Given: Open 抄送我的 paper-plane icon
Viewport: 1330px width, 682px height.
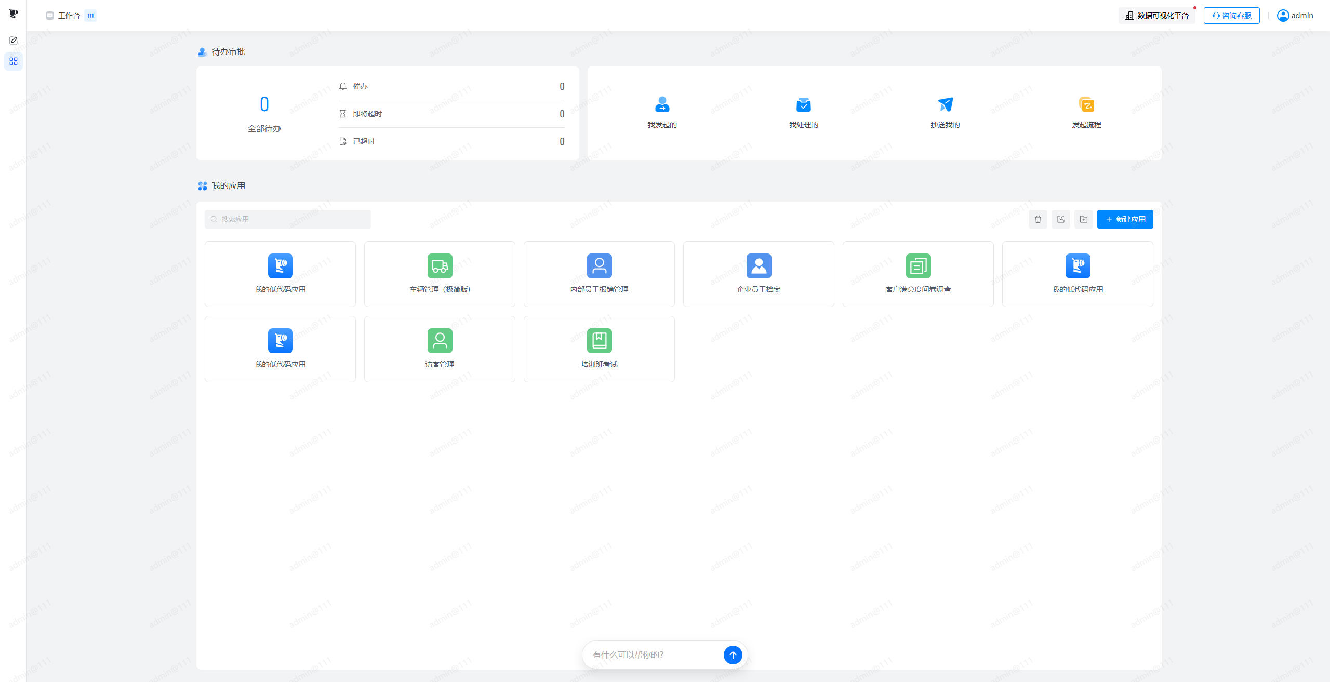Looking at the screenshot, I should (x=945, y=104).
